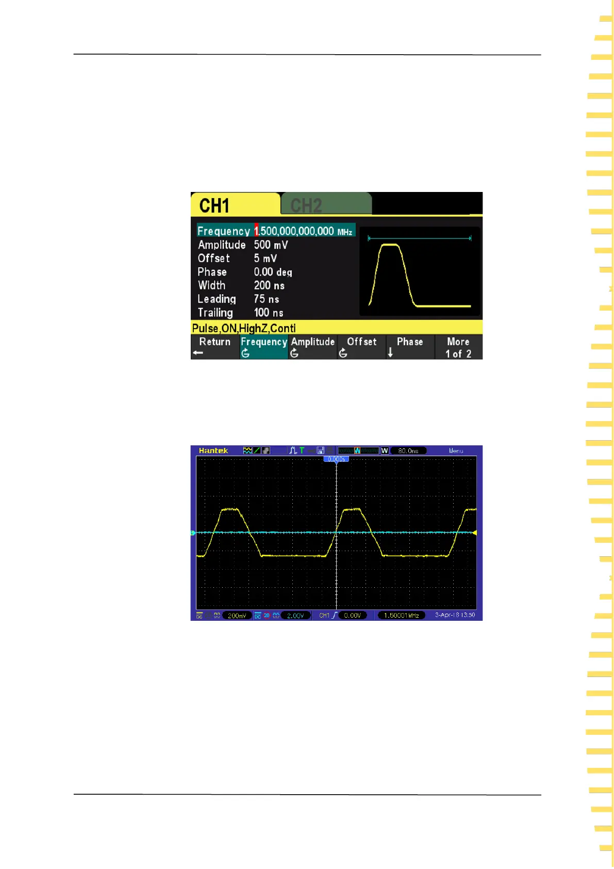Click the W window icon beside timebase
Image resolution: width=614 pixels, height=869 pixels.
[385, 450]
